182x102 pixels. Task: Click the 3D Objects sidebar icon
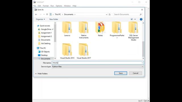pos(39,52)
